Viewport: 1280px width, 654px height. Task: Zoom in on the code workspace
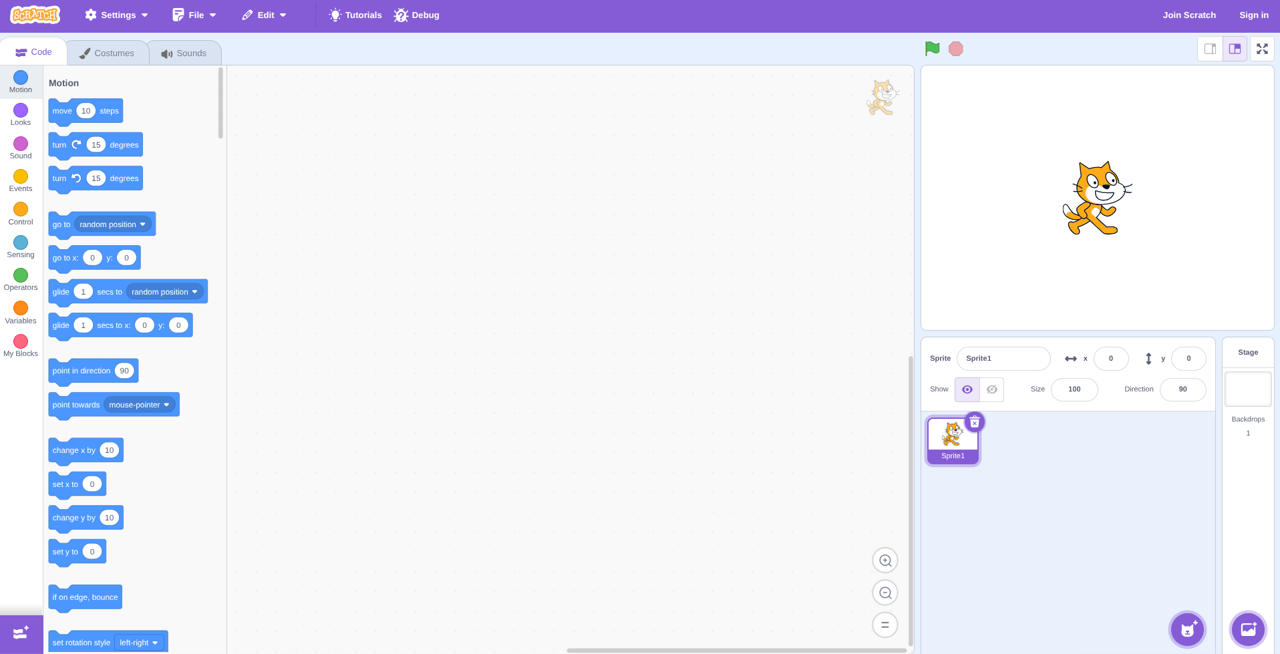pyautogui.click(x=885, y=560)
